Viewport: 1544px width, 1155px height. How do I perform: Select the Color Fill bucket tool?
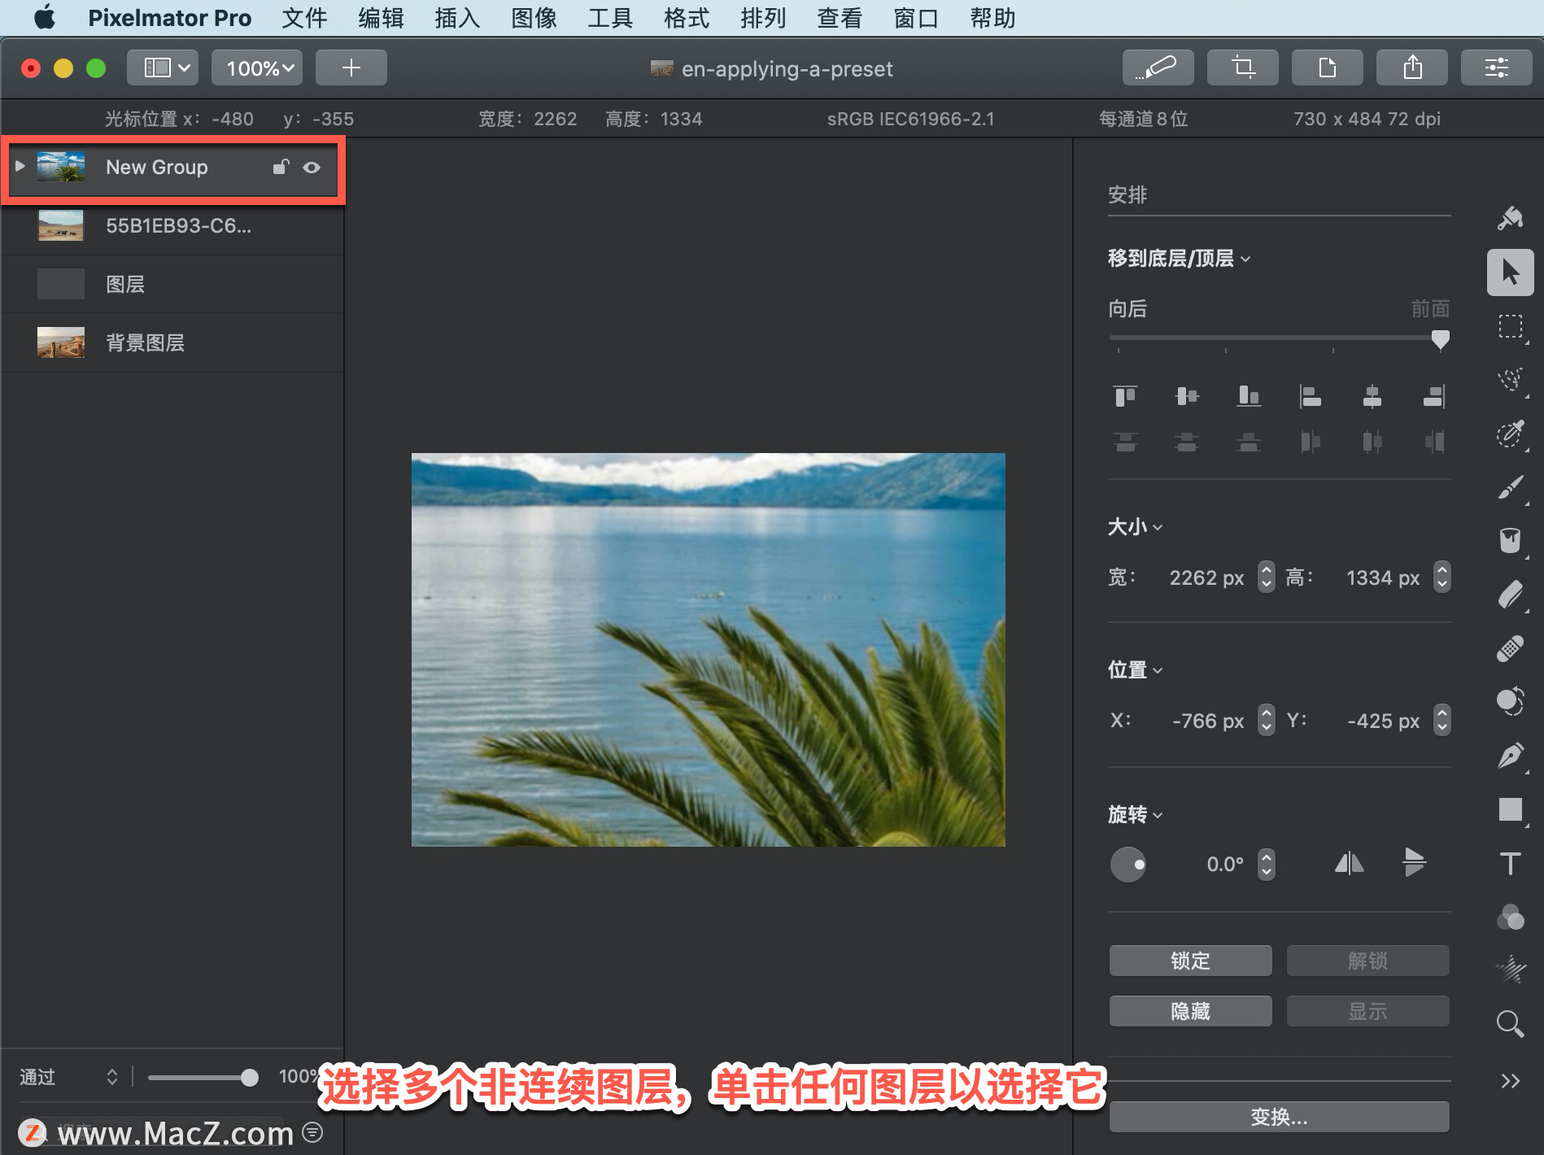pyautogui.click(x=1510, y=541)
